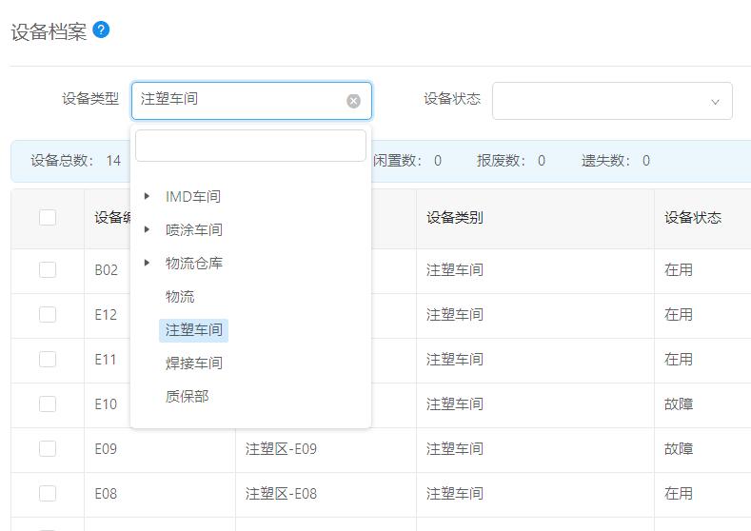
Task: Click 故障 status in row E10
Action: coord(679,404)
